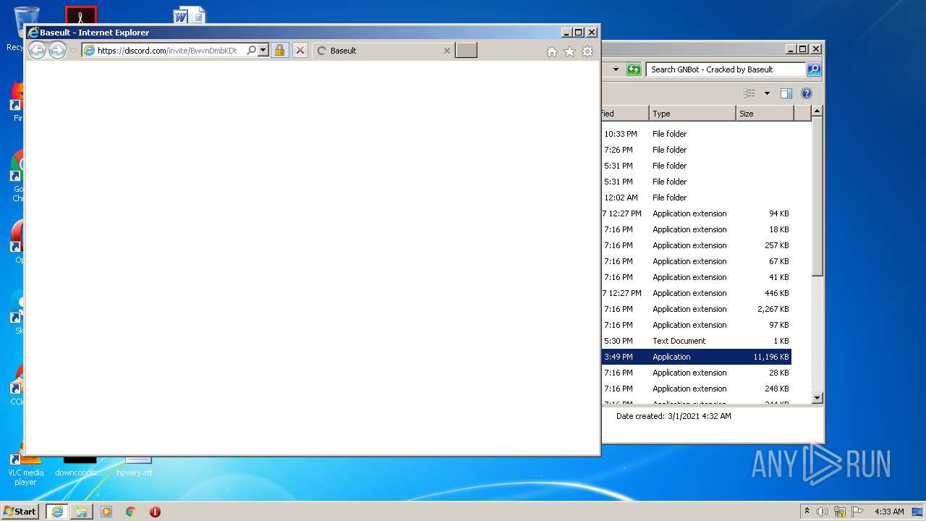Open the Word document on the desktop
Viewport: 926px width, 521px height.
tap(190, 14)
